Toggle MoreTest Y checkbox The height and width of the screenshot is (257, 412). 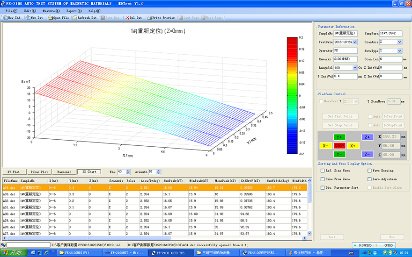[x=321, y=101]
